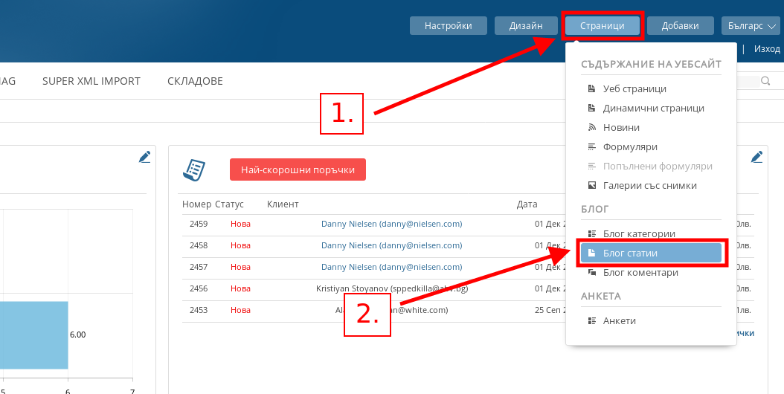Image resolution: width=784 pixels, height=394 pixels.
Task: Click the icon beside Уеб страници
Action: (591, 89)
